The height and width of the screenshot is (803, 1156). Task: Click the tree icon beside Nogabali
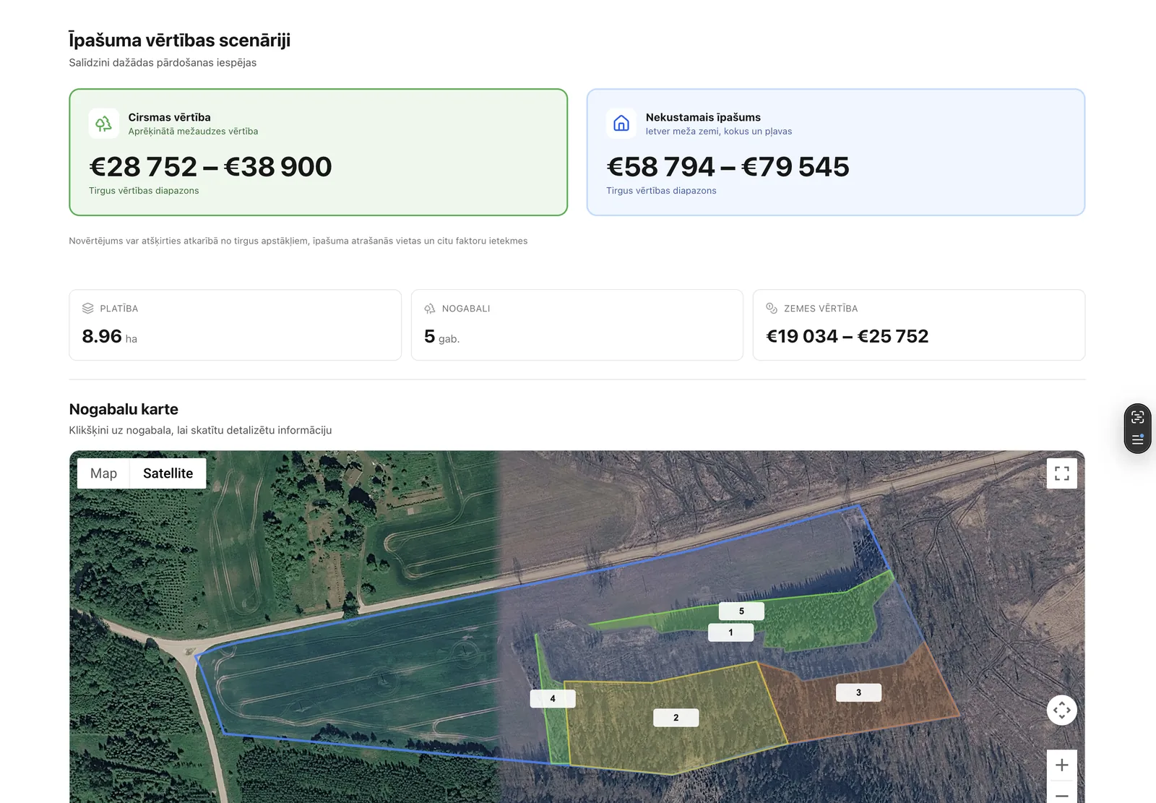coord(430,309)
